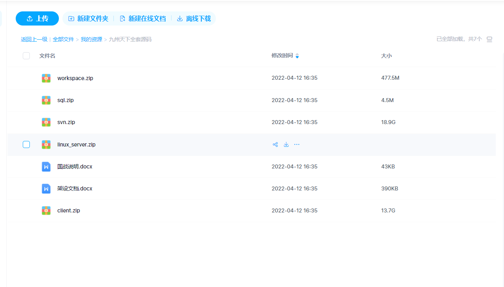Share the linux_server.zip file
Image resolution: width=504 pixels, height=287 pixels.
point(275,144)
